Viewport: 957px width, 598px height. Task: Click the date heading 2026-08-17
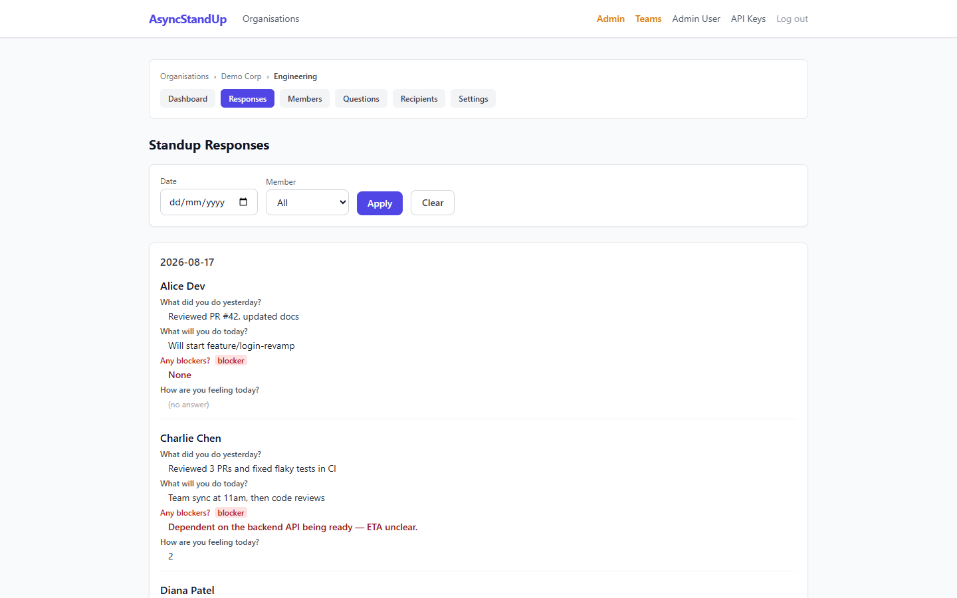pyautogui.click(x=187, y=262)
